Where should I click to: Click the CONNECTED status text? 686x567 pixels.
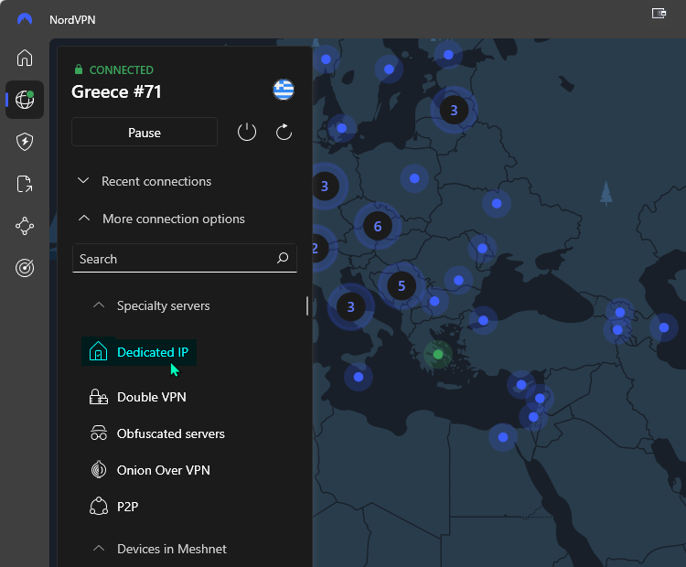click(x=121, y=70)
